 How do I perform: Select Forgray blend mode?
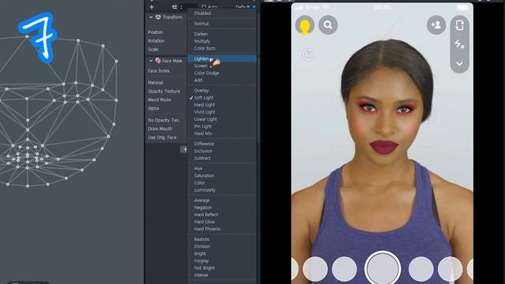[x=201, y=261]
